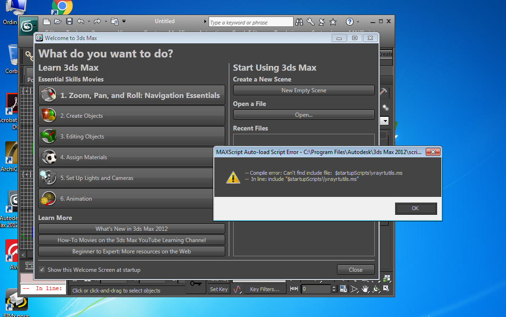Click the Open... file button
This screenshot has width=506, height=317.
304,114
